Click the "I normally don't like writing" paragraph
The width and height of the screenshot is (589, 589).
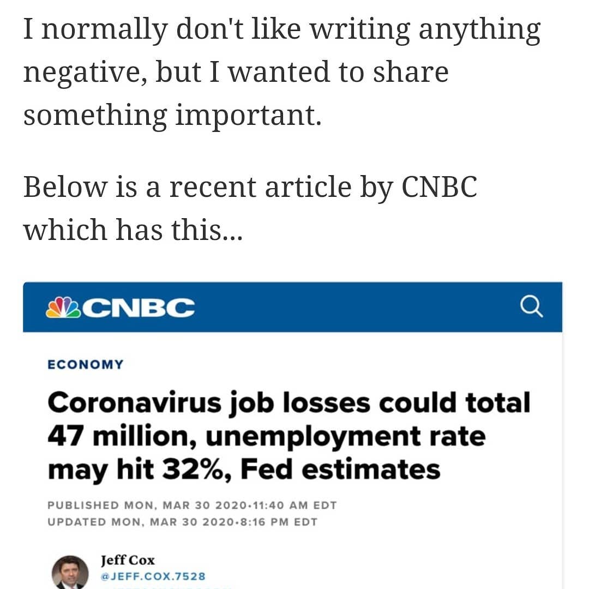coord(281,72)
